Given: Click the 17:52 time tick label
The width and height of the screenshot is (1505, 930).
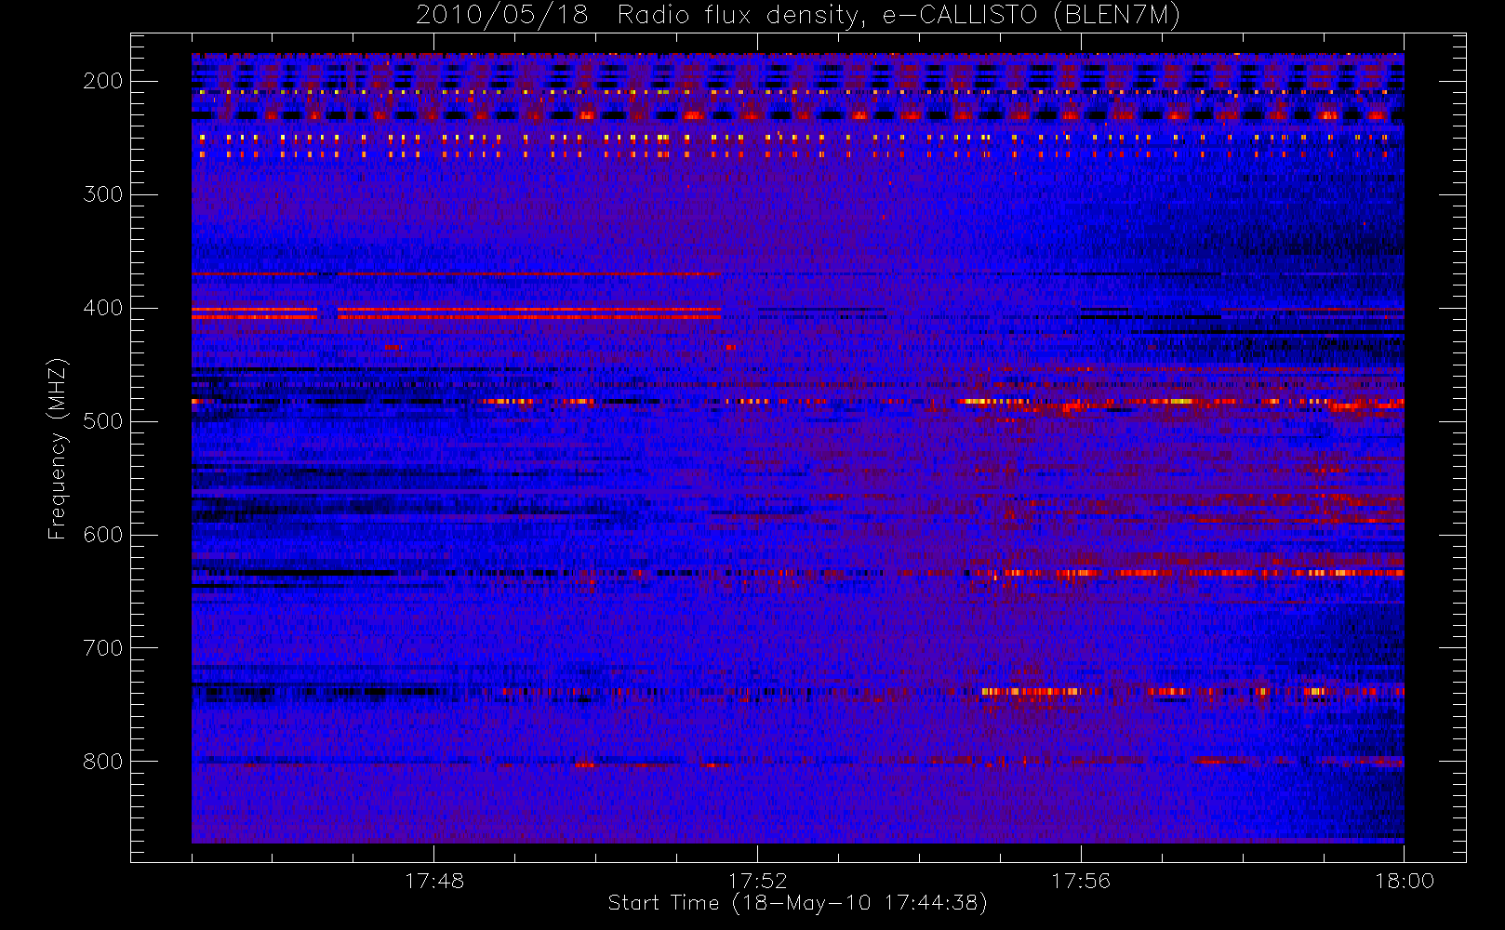Looking at the screenshot, I should (x=757, y=881).
